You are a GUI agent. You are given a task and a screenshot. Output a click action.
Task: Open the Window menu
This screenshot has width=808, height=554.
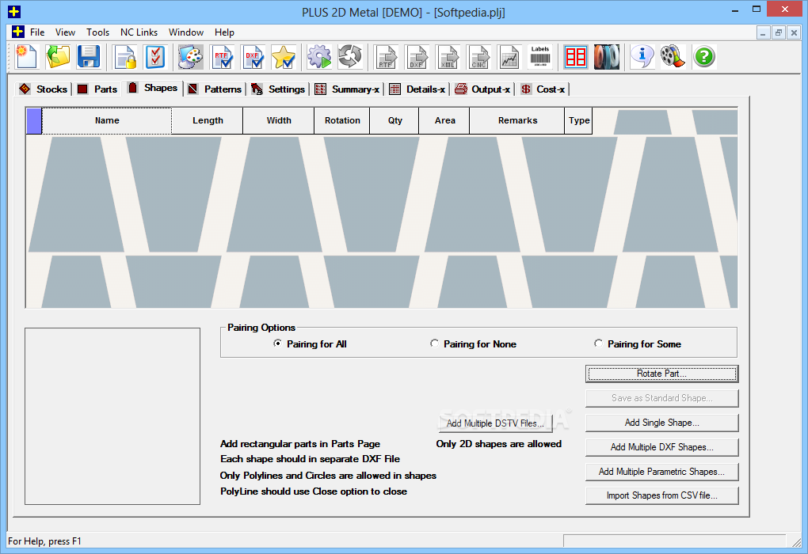(x=186, y=32)
